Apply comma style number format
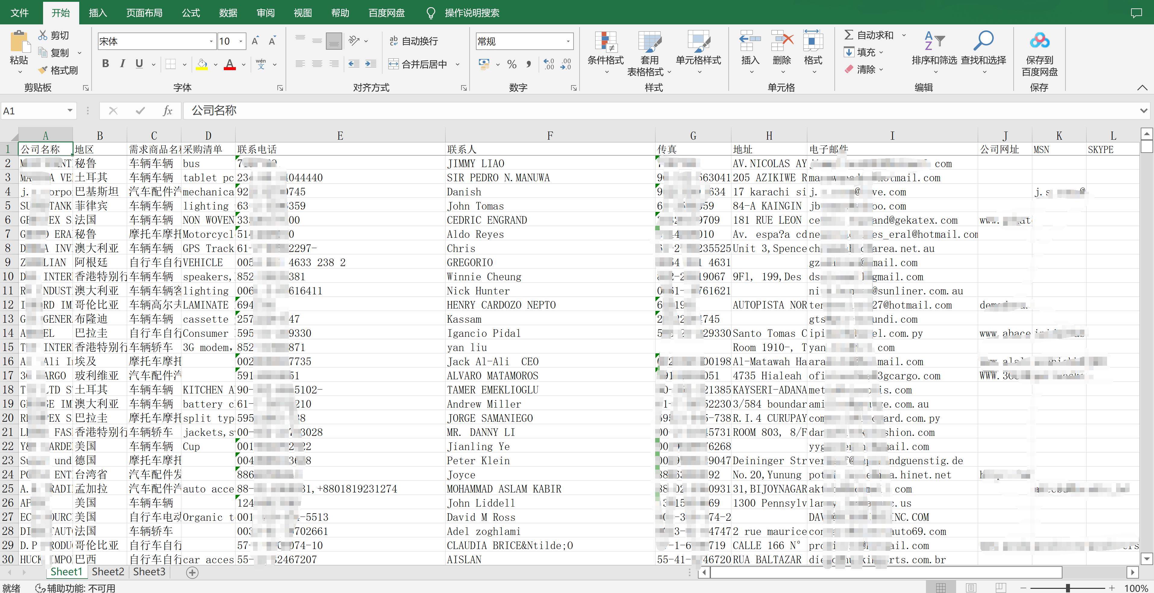The height and width of the screenshot is (593, 1154). [x=529, y=64]
